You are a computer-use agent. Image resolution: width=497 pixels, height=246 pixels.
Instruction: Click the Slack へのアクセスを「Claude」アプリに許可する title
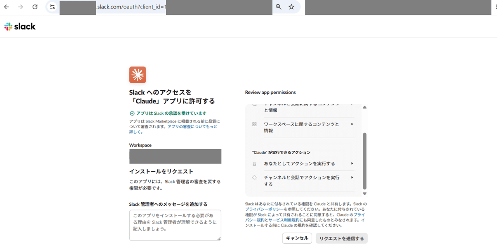tap(172, 97)
